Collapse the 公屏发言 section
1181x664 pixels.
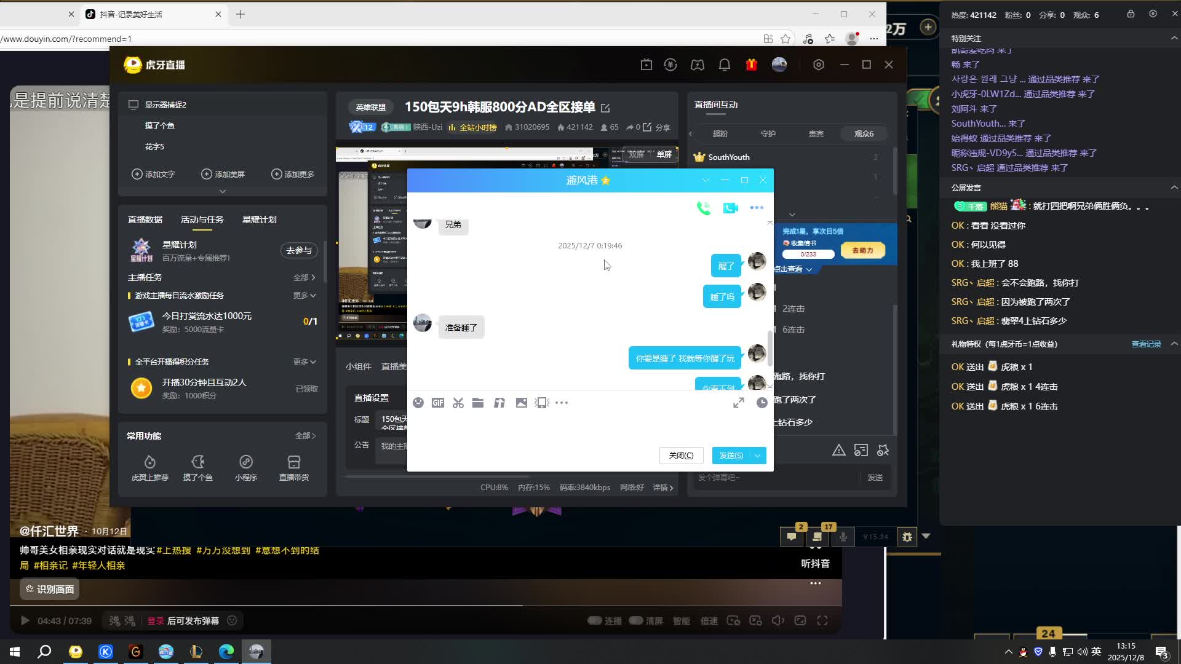click(x=1174, y=188)
